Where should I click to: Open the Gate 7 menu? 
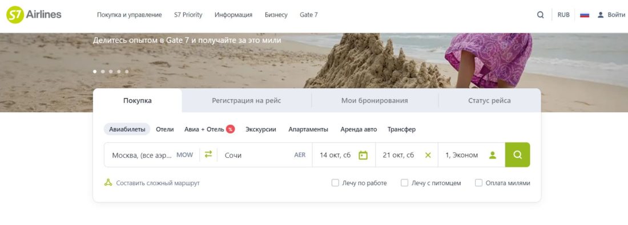pyautogui.click(x=309, y=15)
